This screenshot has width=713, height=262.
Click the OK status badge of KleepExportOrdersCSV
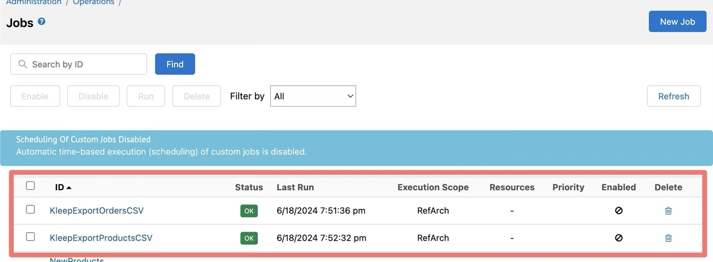pos(249,211)
